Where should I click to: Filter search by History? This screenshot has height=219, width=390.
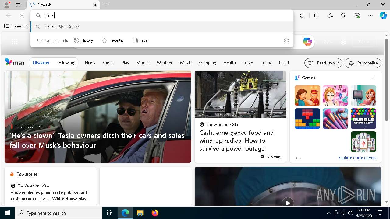[83, 40]
